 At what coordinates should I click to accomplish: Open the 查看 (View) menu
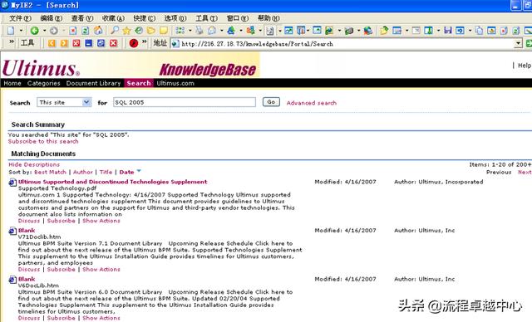pyautogui.click(x=82, y=18)
